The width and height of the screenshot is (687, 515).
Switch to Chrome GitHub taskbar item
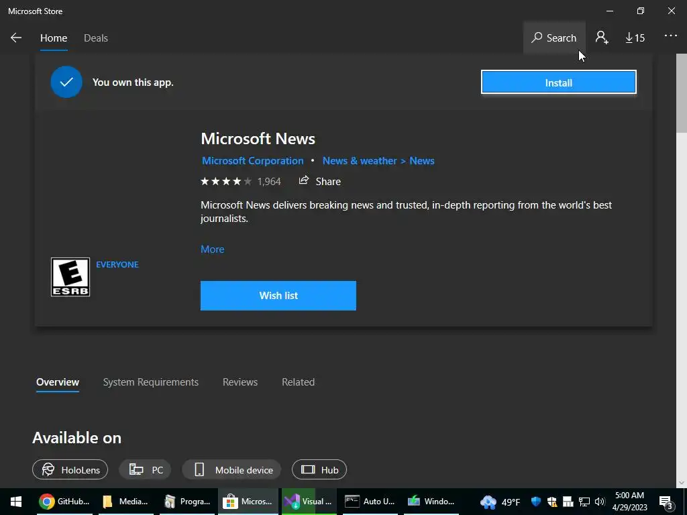[x=64, y=502]
